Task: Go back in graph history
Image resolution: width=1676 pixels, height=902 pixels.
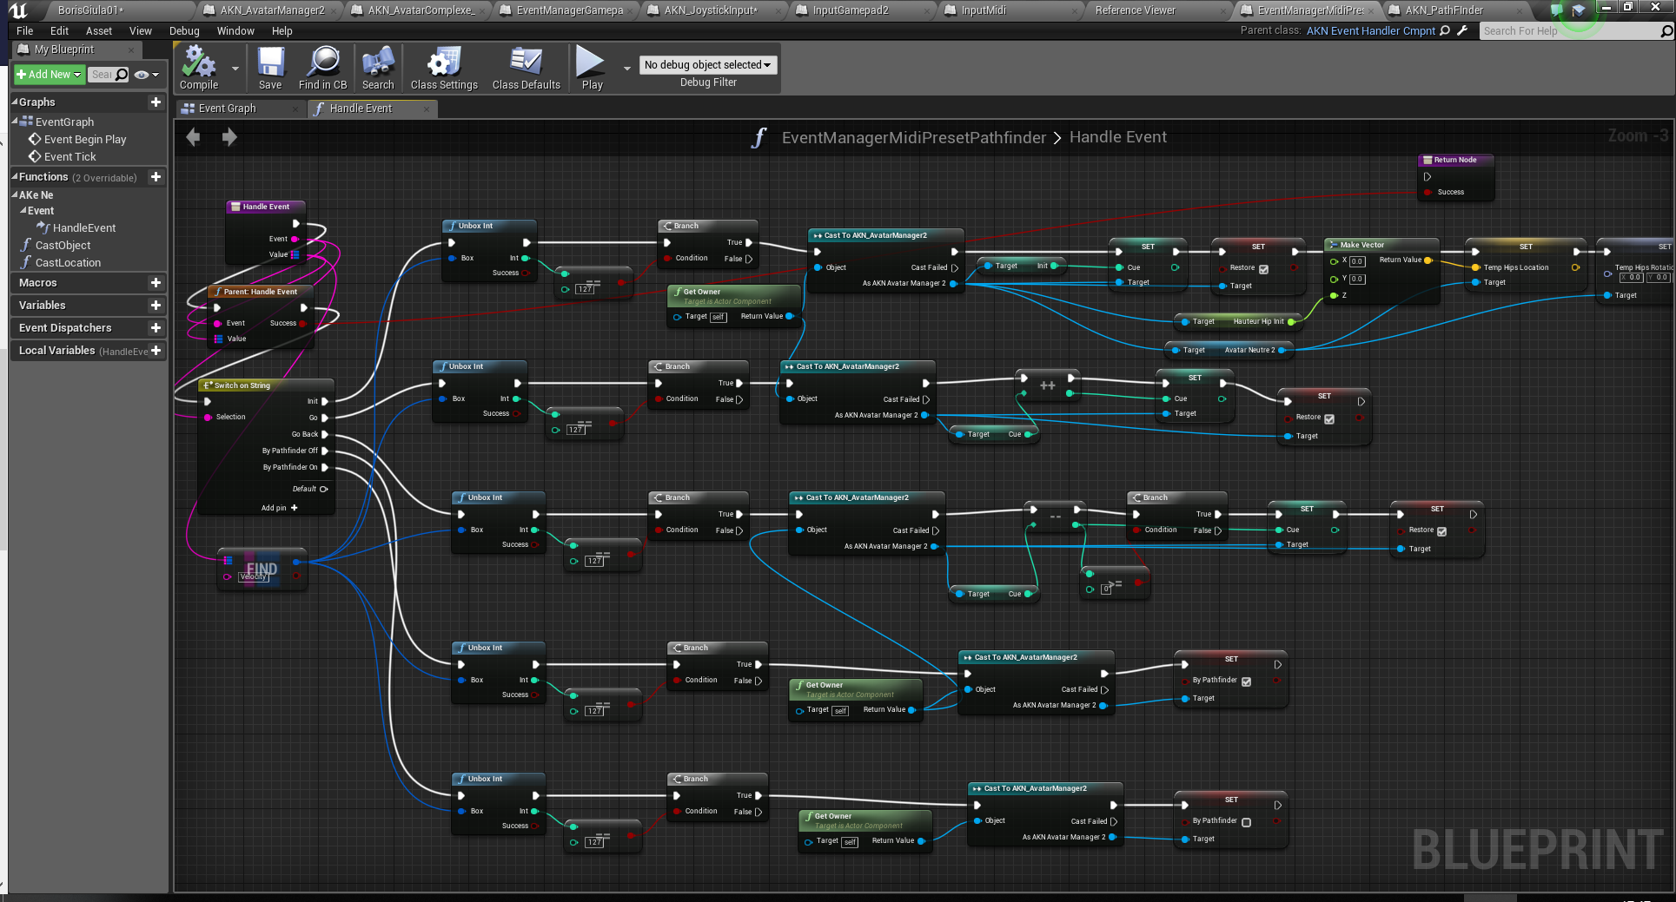Action: click(193, 137)
